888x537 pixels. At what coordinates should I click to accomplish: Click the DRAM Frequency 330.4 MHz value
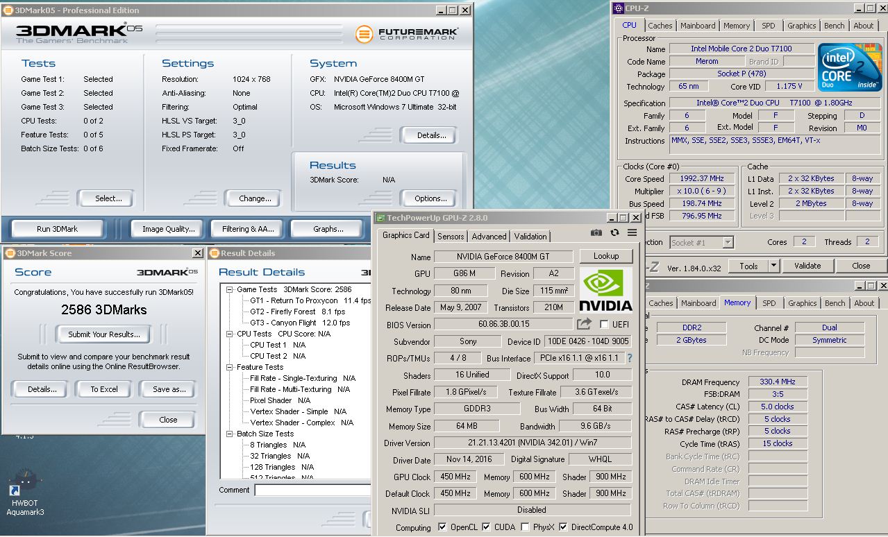pos(778,382)
